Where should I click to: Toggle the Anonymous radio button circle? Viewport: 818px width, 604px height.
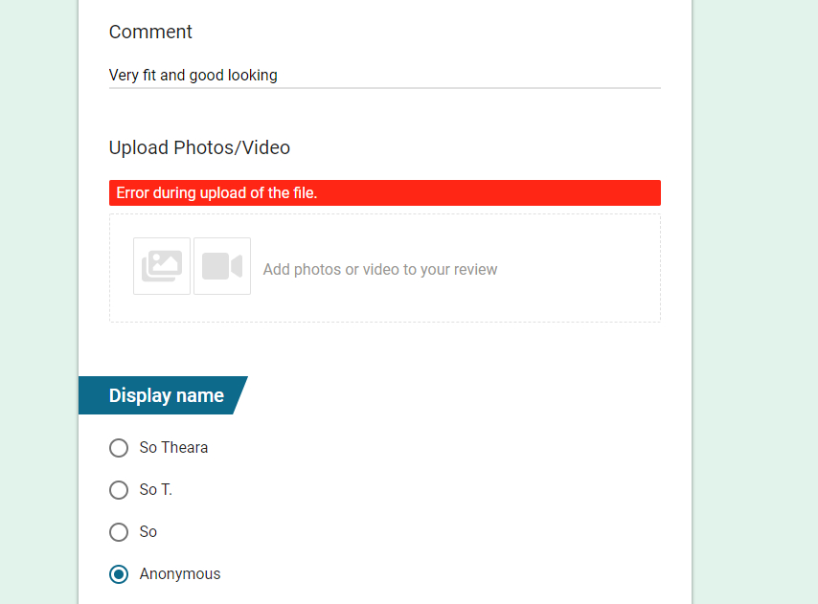(x=119, y=574)
